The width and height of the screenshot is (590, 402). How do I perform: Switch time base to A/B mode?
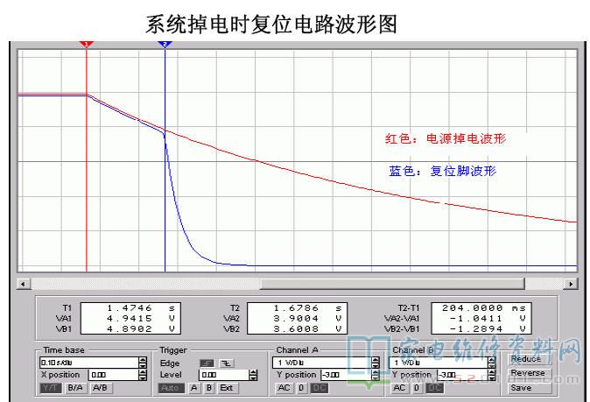click(x=99, y=387)
